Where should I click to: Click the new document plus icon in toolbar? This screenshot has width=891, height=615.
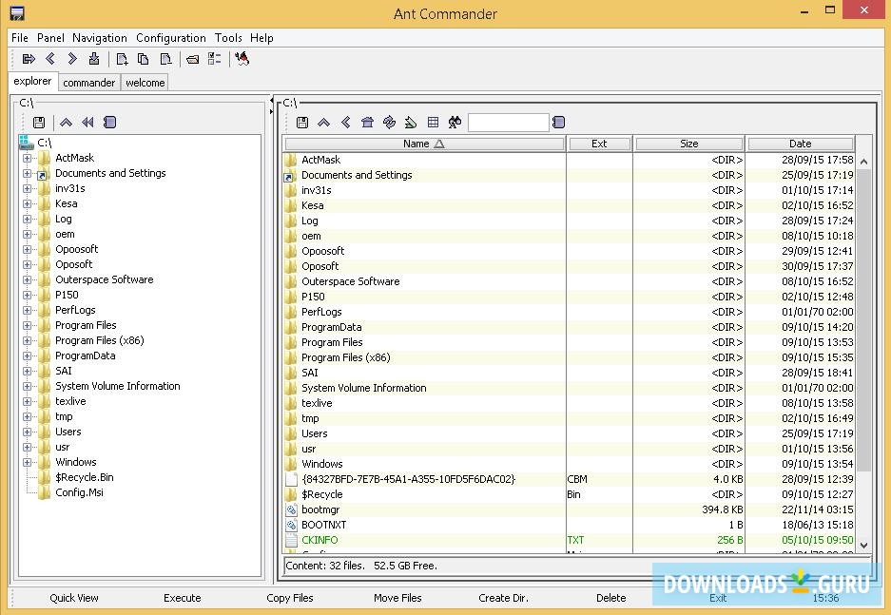122,59
